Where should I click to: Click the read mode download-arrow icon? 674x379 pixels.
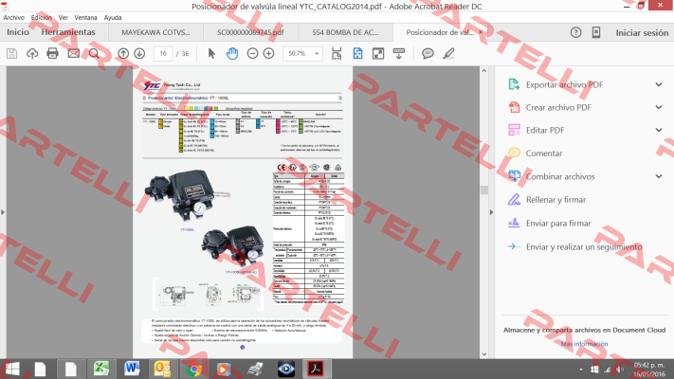click(399, 54)
